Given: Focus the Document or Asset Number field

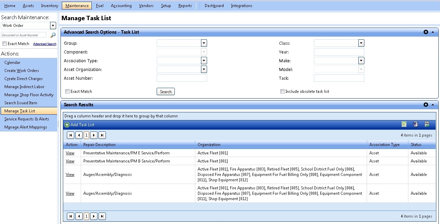Looking at the screenshot, I should point(24,35).
